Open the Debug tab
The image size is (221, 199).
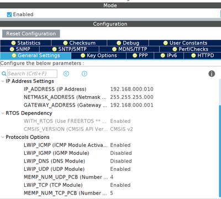tap(128, 43)
